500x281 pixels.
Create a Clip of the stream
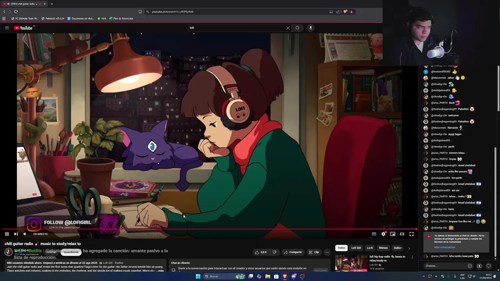(314, 252)
